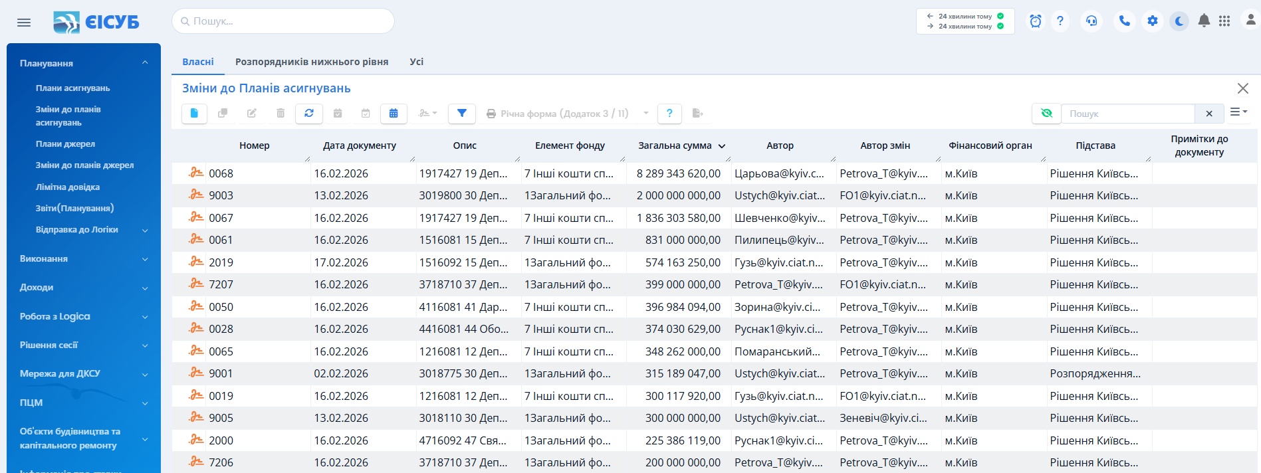Refresh the table with the refresh icon
This screenshot has width=1261, height=473.
[x=309, y=114]
